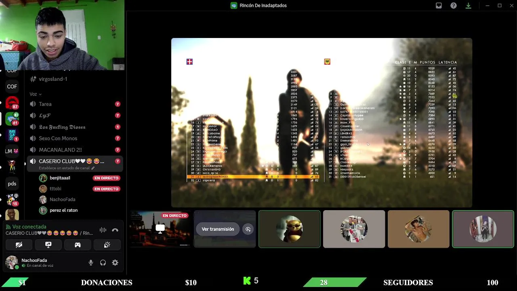Open server with 15 notifications
The height and width of the screenshot is (291, 517).
point(12,200)
